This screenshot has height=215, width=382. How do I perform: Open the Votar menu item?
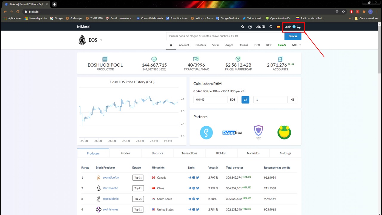tap(215, 45)
